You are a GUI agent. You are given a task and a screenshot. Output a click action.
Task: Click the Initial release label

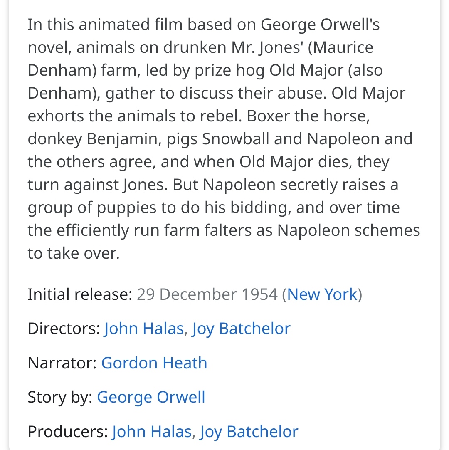coord(80,294)
